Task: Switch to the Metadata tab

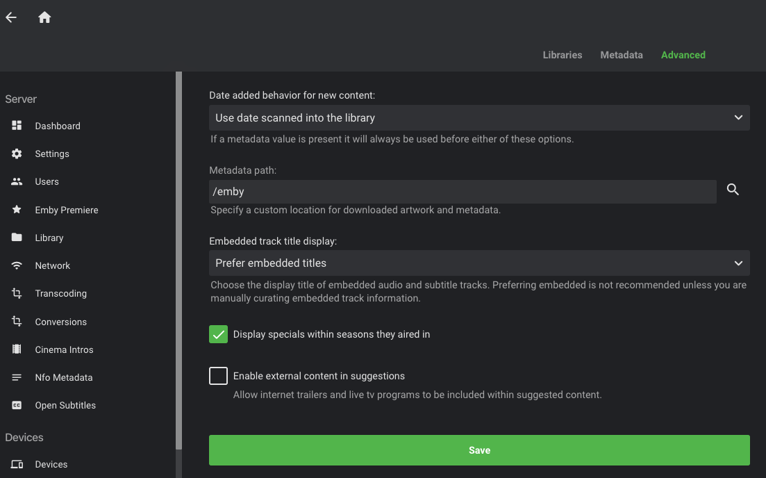Action: click(x=621, y=55)
